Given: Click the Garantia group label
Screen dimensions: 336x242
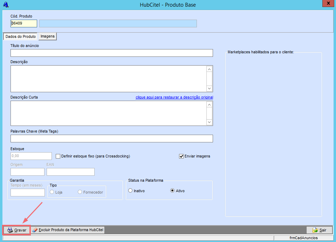Looking at the screenshot, I should click(17, 180).
